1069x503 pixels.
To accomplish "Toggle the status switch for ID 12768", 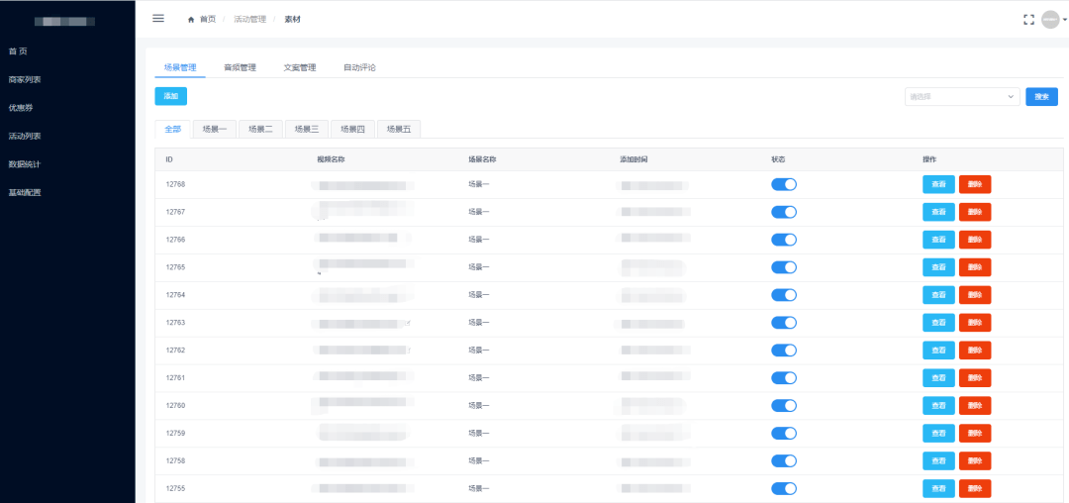I will click(x=783, y=185).
